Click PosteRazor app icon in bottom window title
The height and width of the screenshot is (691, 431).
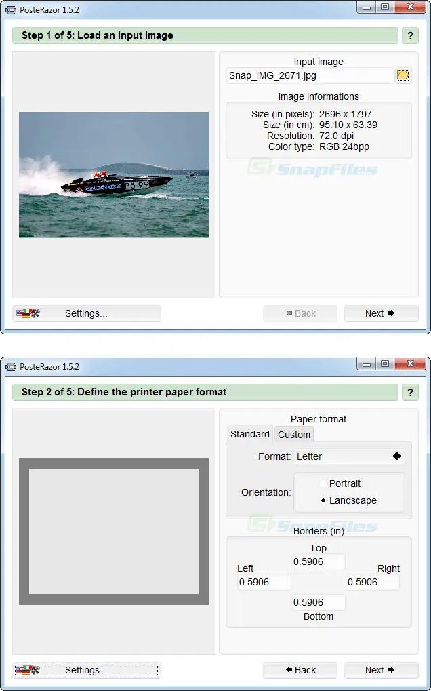(12, 367)
